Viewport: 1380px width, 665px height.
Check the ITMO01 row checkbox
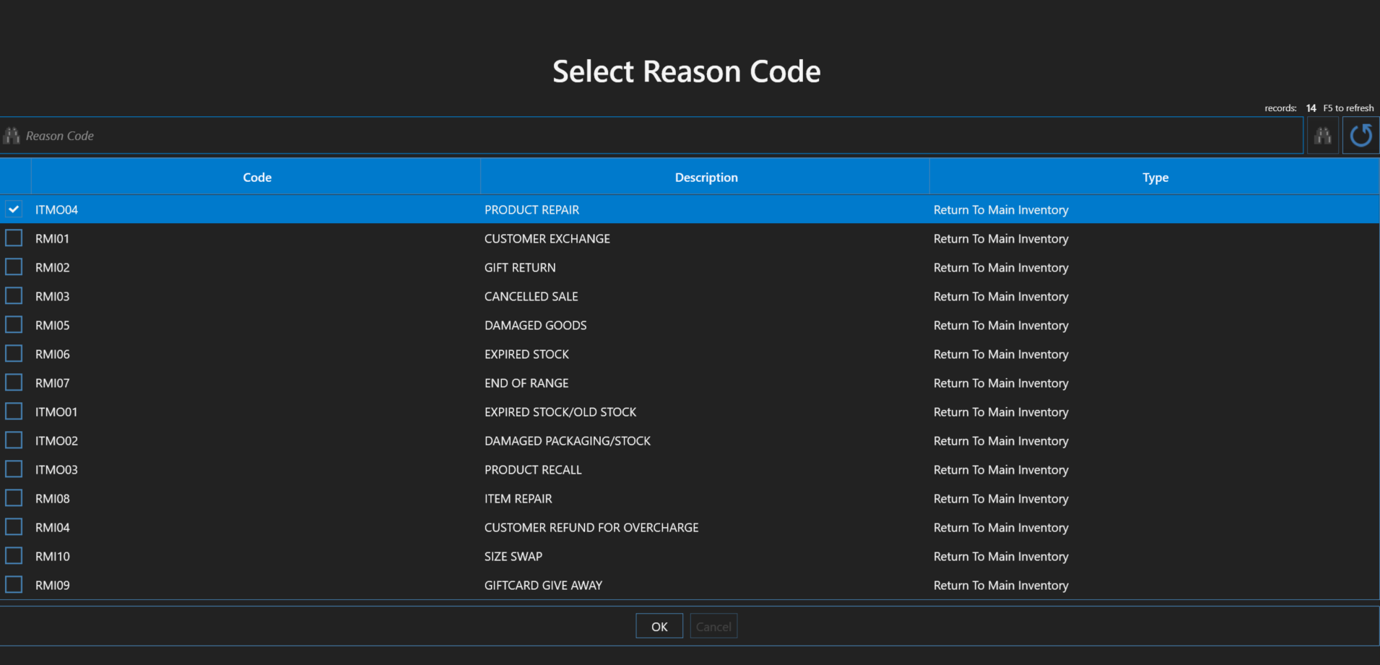14,412
